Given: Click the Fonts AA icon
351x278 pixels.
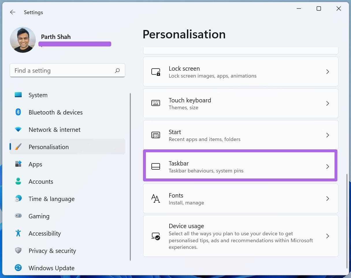Looking at the screenshot, I should pyautogui.click(x=156, y=198).
